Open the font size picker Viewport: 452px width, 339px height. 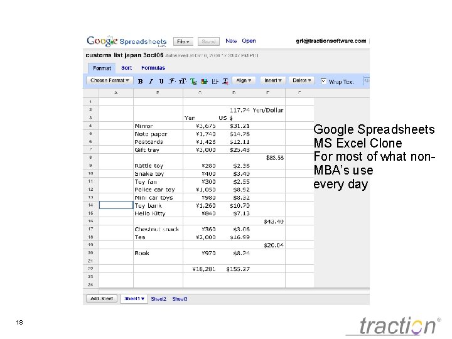[183, 81]
